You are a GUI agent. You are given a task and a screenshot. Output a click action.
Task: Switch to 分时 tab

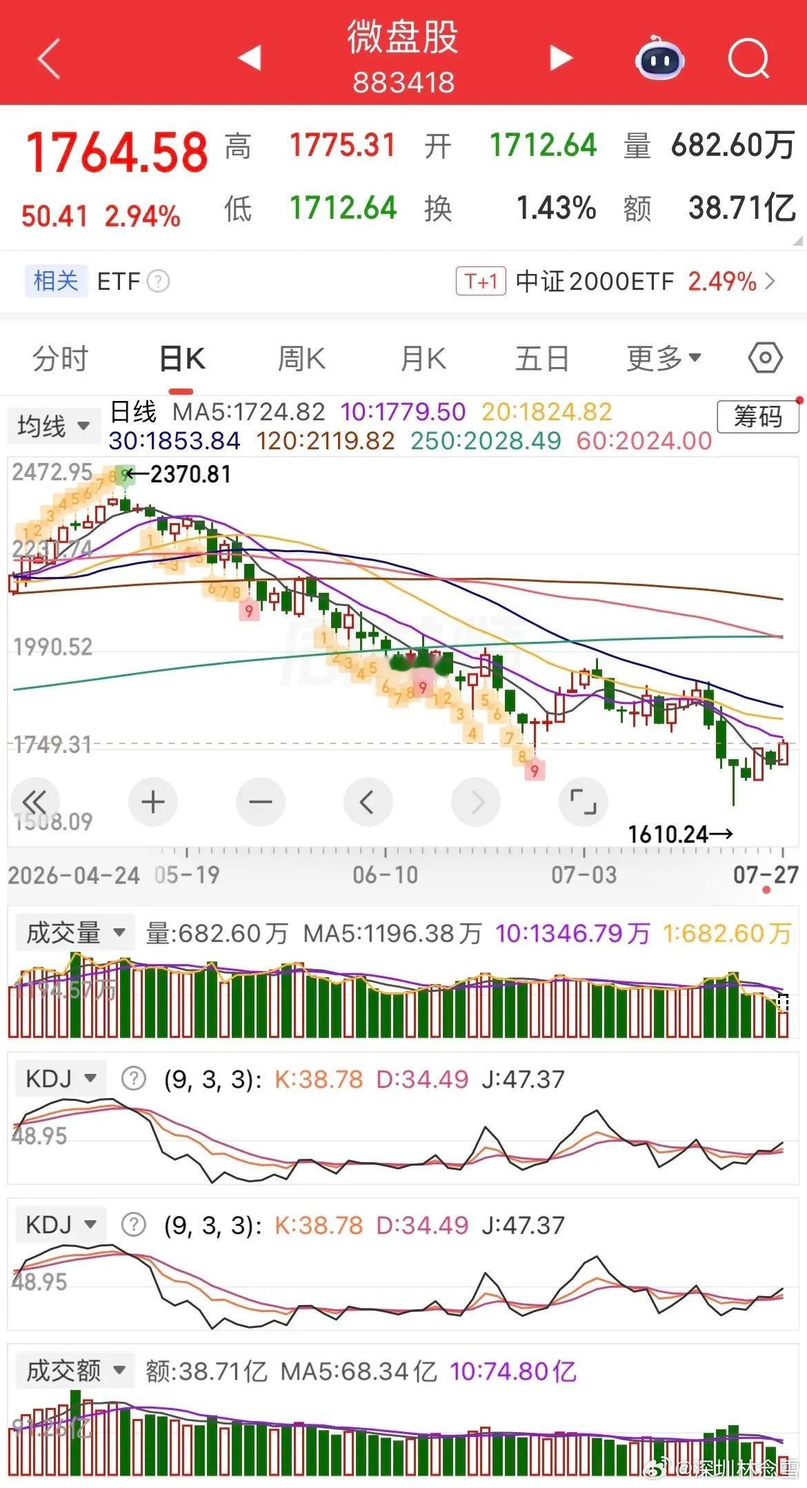pyautogui.click(x=61, y=359)
